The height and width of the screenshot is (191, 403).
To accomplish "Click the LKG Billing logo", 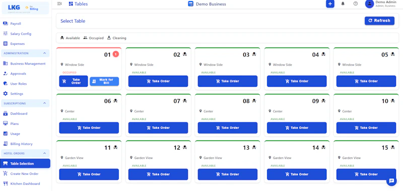I will 25,8.
